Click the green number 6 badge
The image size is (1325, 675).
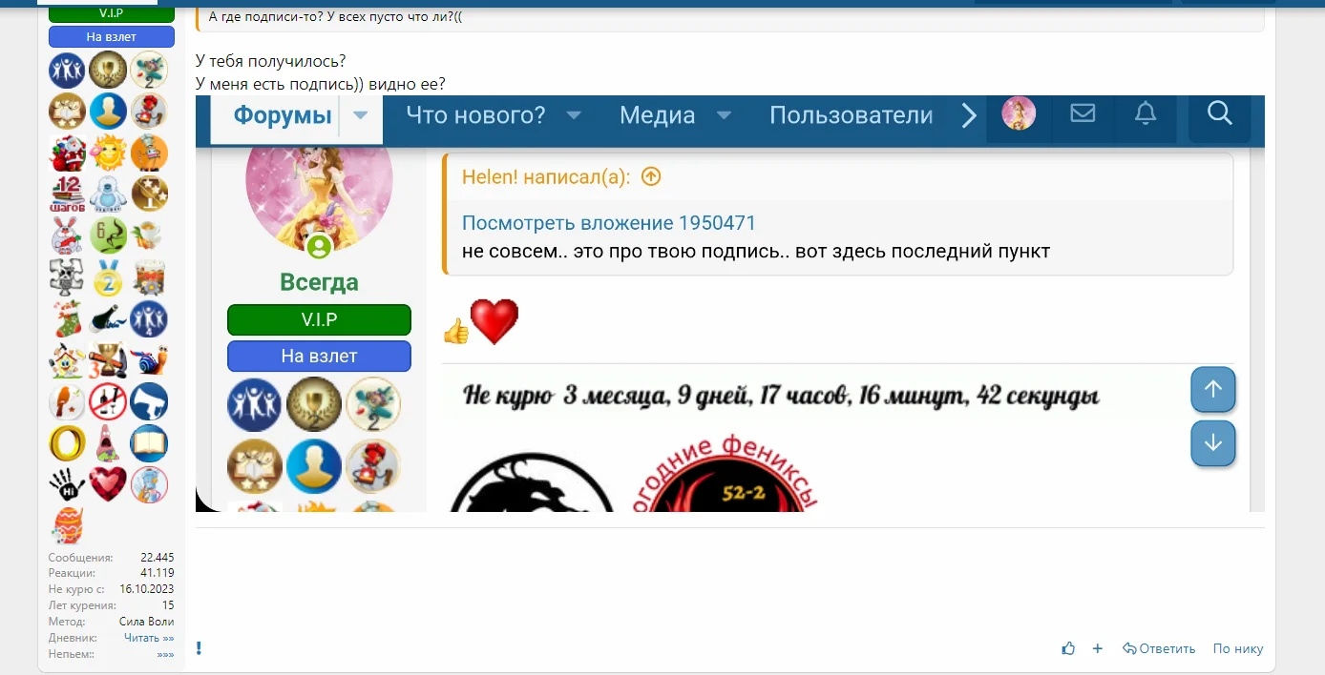pos(108,235)
